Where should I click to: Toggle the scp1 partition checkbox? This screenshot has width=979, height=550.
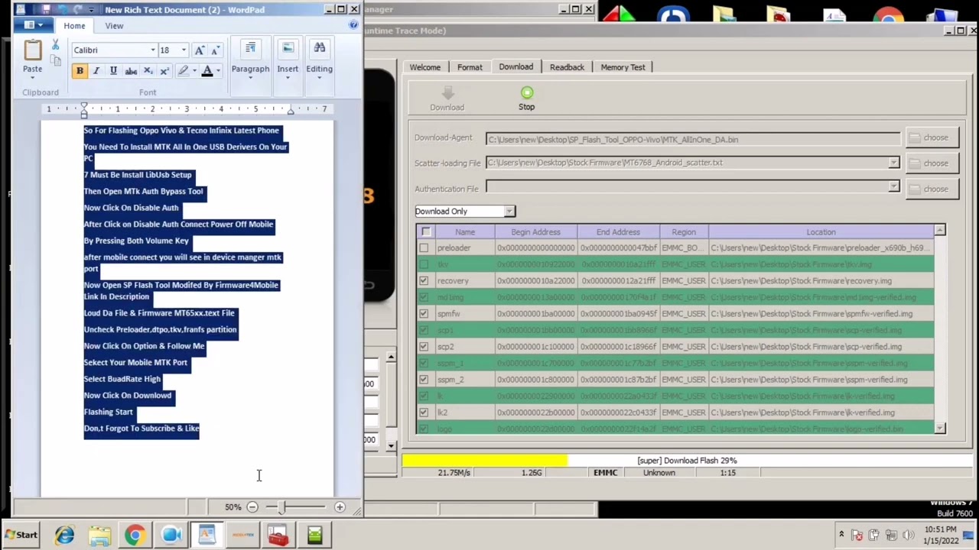click(x=424, y=331)
